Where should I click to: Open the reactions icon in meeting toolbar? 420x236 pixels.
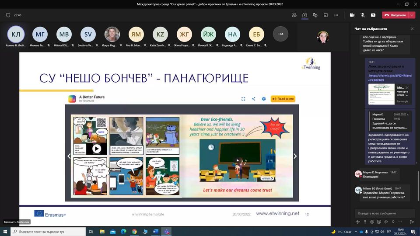click(x=315, y=15)
